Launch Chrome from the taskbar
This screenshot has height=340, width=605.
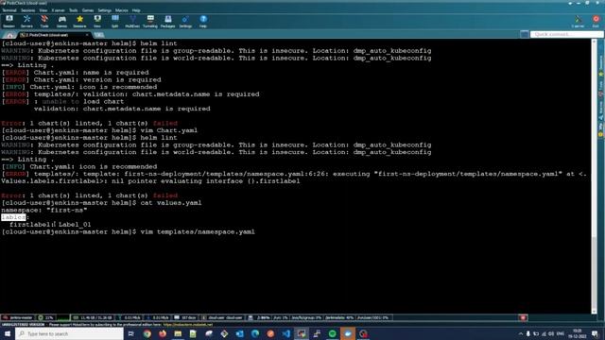pyautogui.click(x=147, y=333)
